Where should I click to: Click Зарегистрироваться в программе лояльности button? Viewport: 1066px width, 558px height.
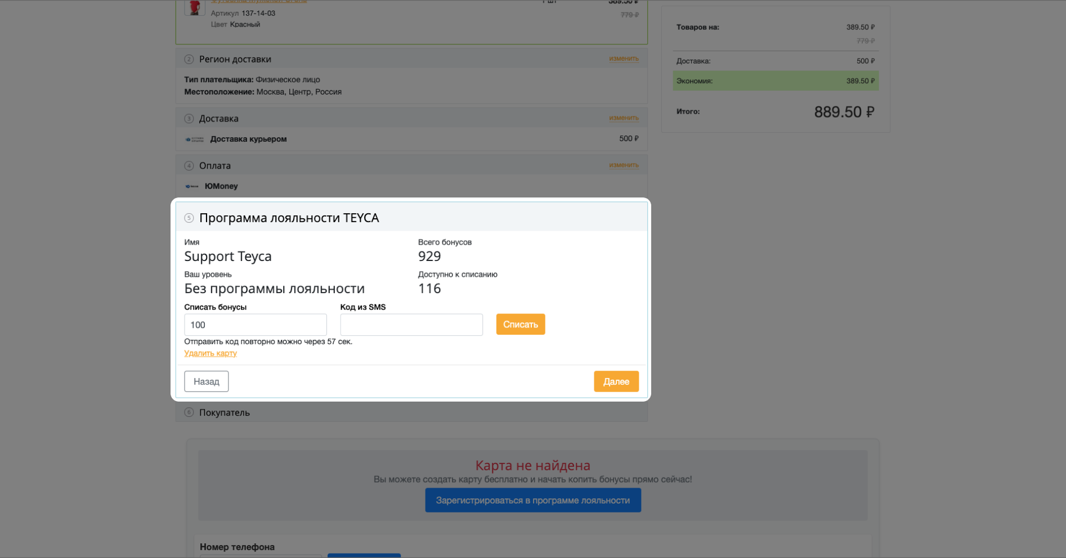tap(533, 500)
